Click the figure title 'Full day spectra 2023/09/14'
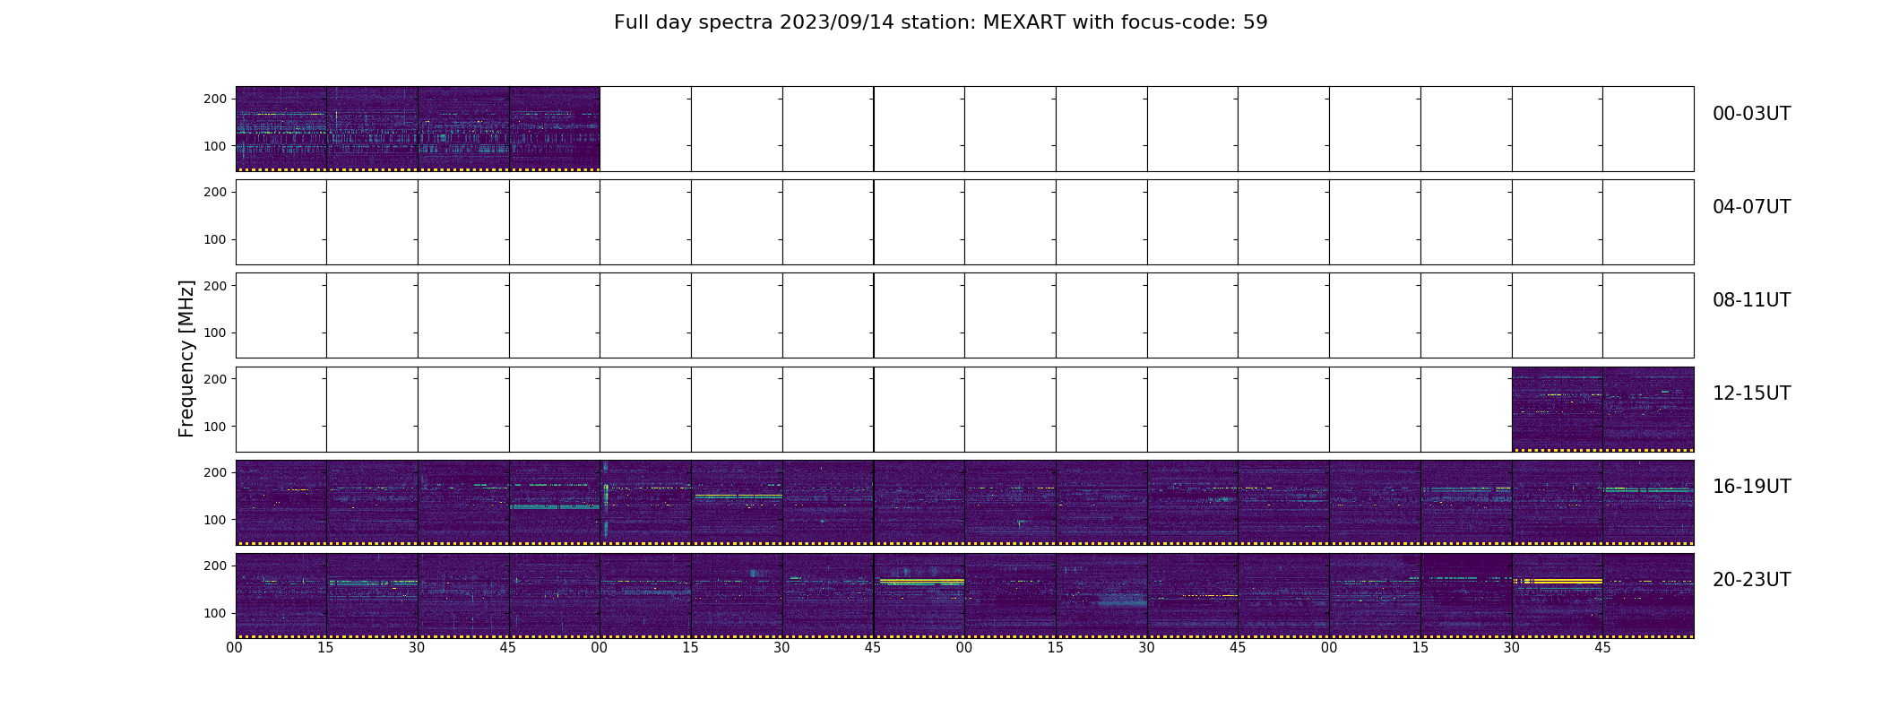 click(x=940, y=22)
